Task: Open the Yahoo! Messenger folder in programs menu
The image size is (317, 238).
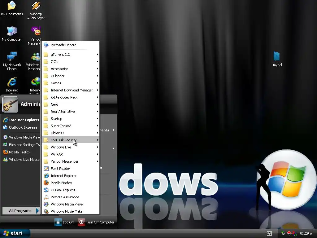Action: tap(71, 161)
